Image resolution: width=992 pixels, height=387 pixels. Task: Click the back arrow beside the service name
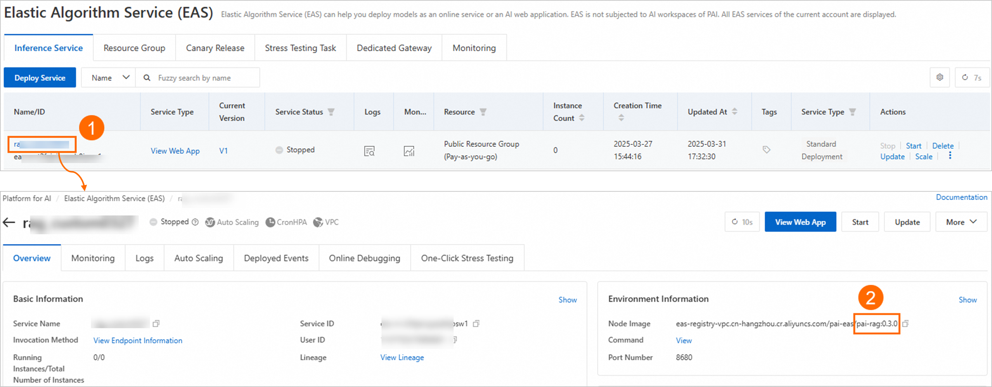[9, 222]
